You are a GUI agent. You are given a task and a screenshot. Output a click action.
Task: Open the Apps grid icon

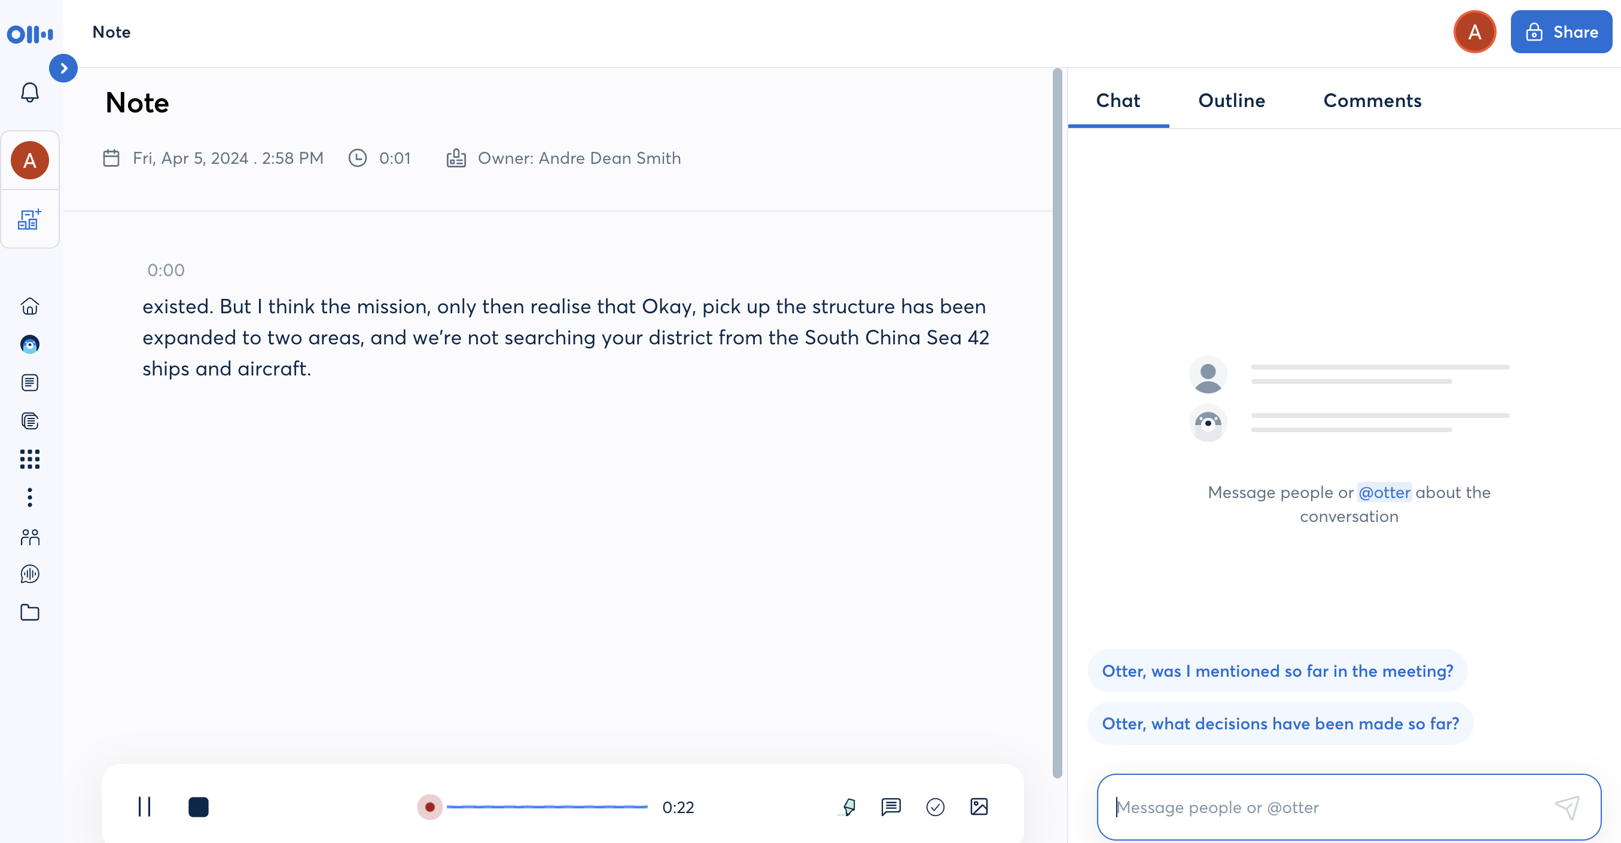29,459
